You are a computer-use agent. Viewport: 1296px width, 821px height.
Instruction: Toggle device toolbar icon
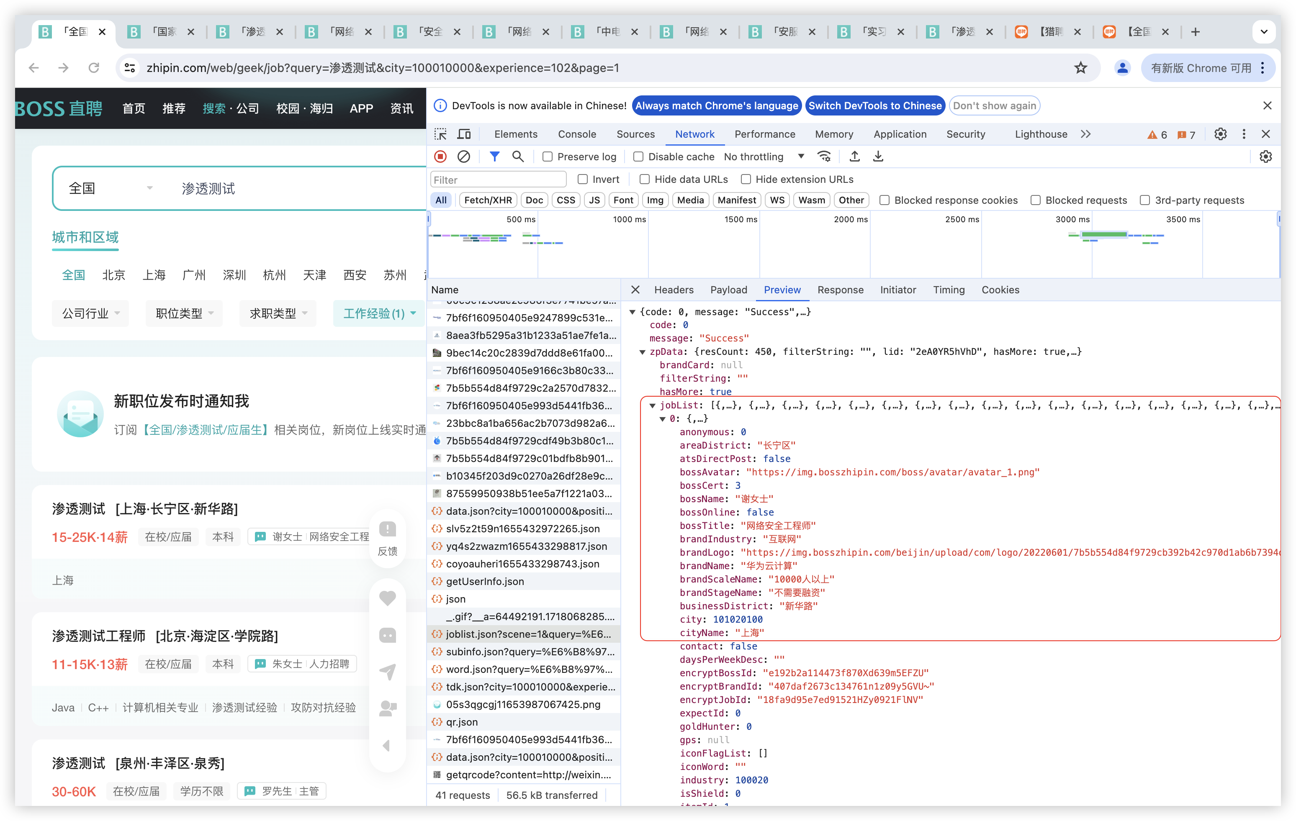[464, 134]
